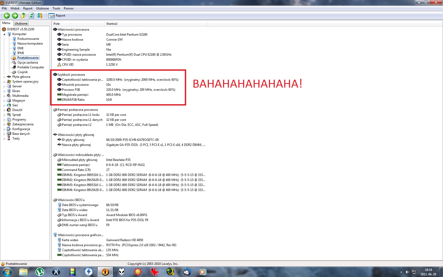Click the green Forward arrow toolbar icon
443x277 pixels.
[x=15, y=16]
